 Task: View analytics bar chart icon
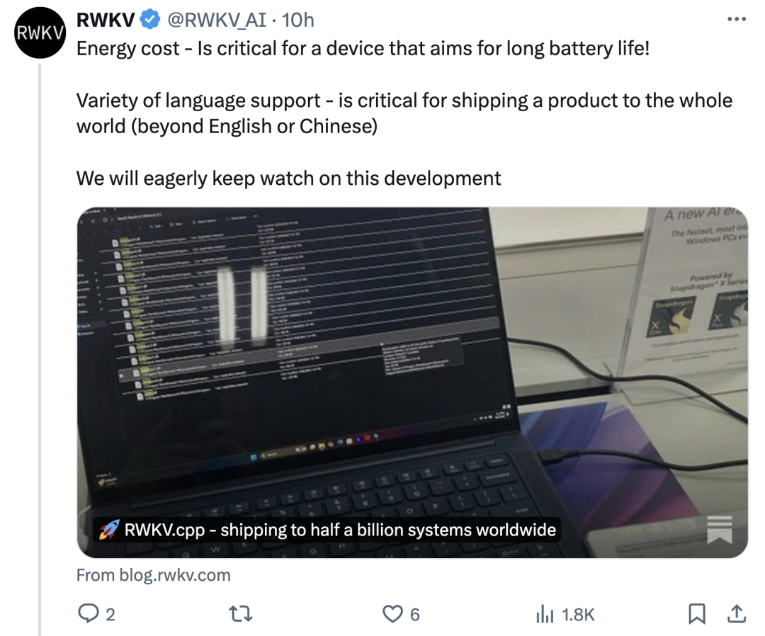[545, 614]
